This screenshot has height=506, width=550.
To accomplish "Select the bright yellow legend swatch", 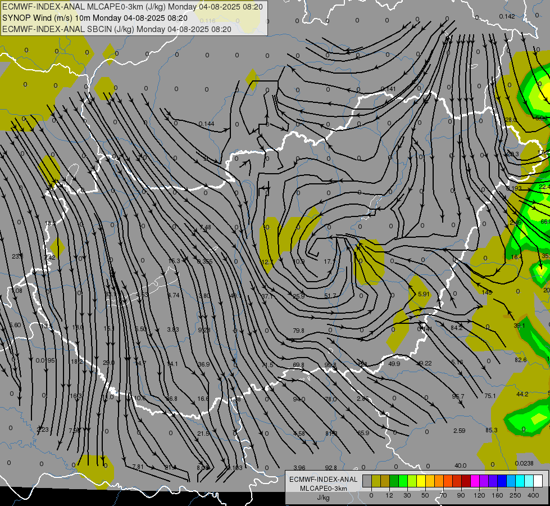I will [421, 481].
